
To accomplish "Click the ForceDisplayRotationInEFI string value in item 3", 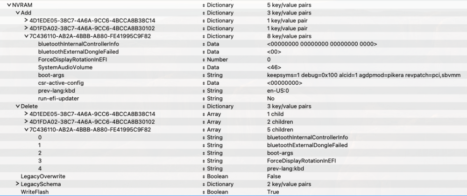I will [x=302, y=161].
